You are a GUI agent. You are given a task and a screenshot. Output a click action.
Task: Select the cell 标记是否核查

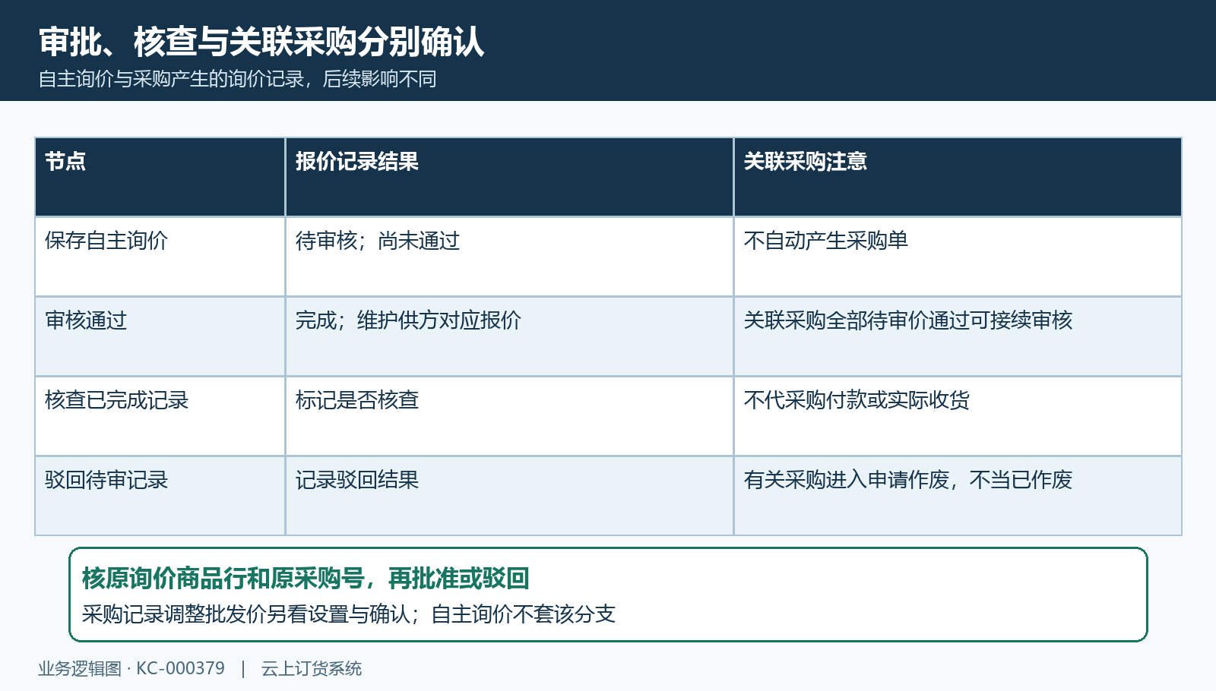tap(509, 416)
